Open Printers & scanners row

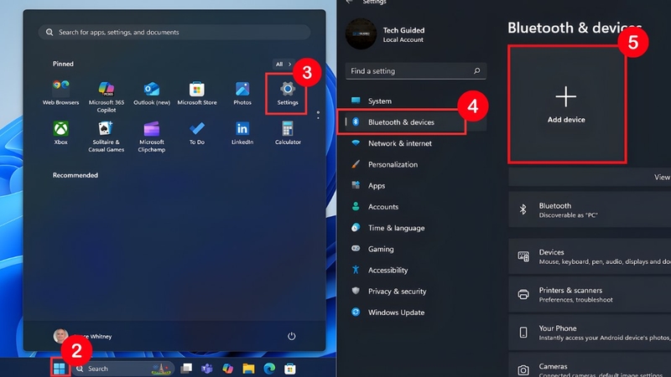pos(590,295)
